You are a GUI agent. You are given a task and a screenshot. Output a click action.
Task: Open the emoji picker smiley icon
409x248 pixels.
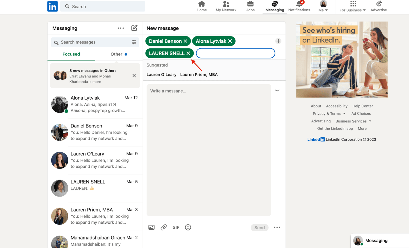pyautogui.click(x=188, y=227)
